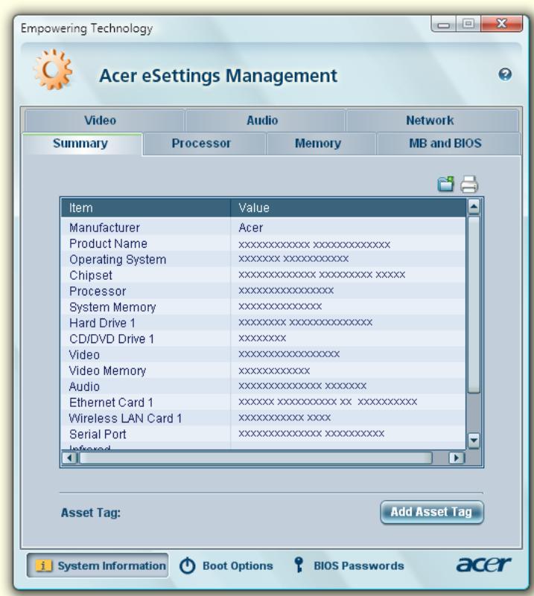Image resolution: width=534 pixels, height=596 pixels.
Task: Click the horizontal scrollbar thumb
Action: tap(255, 458)
